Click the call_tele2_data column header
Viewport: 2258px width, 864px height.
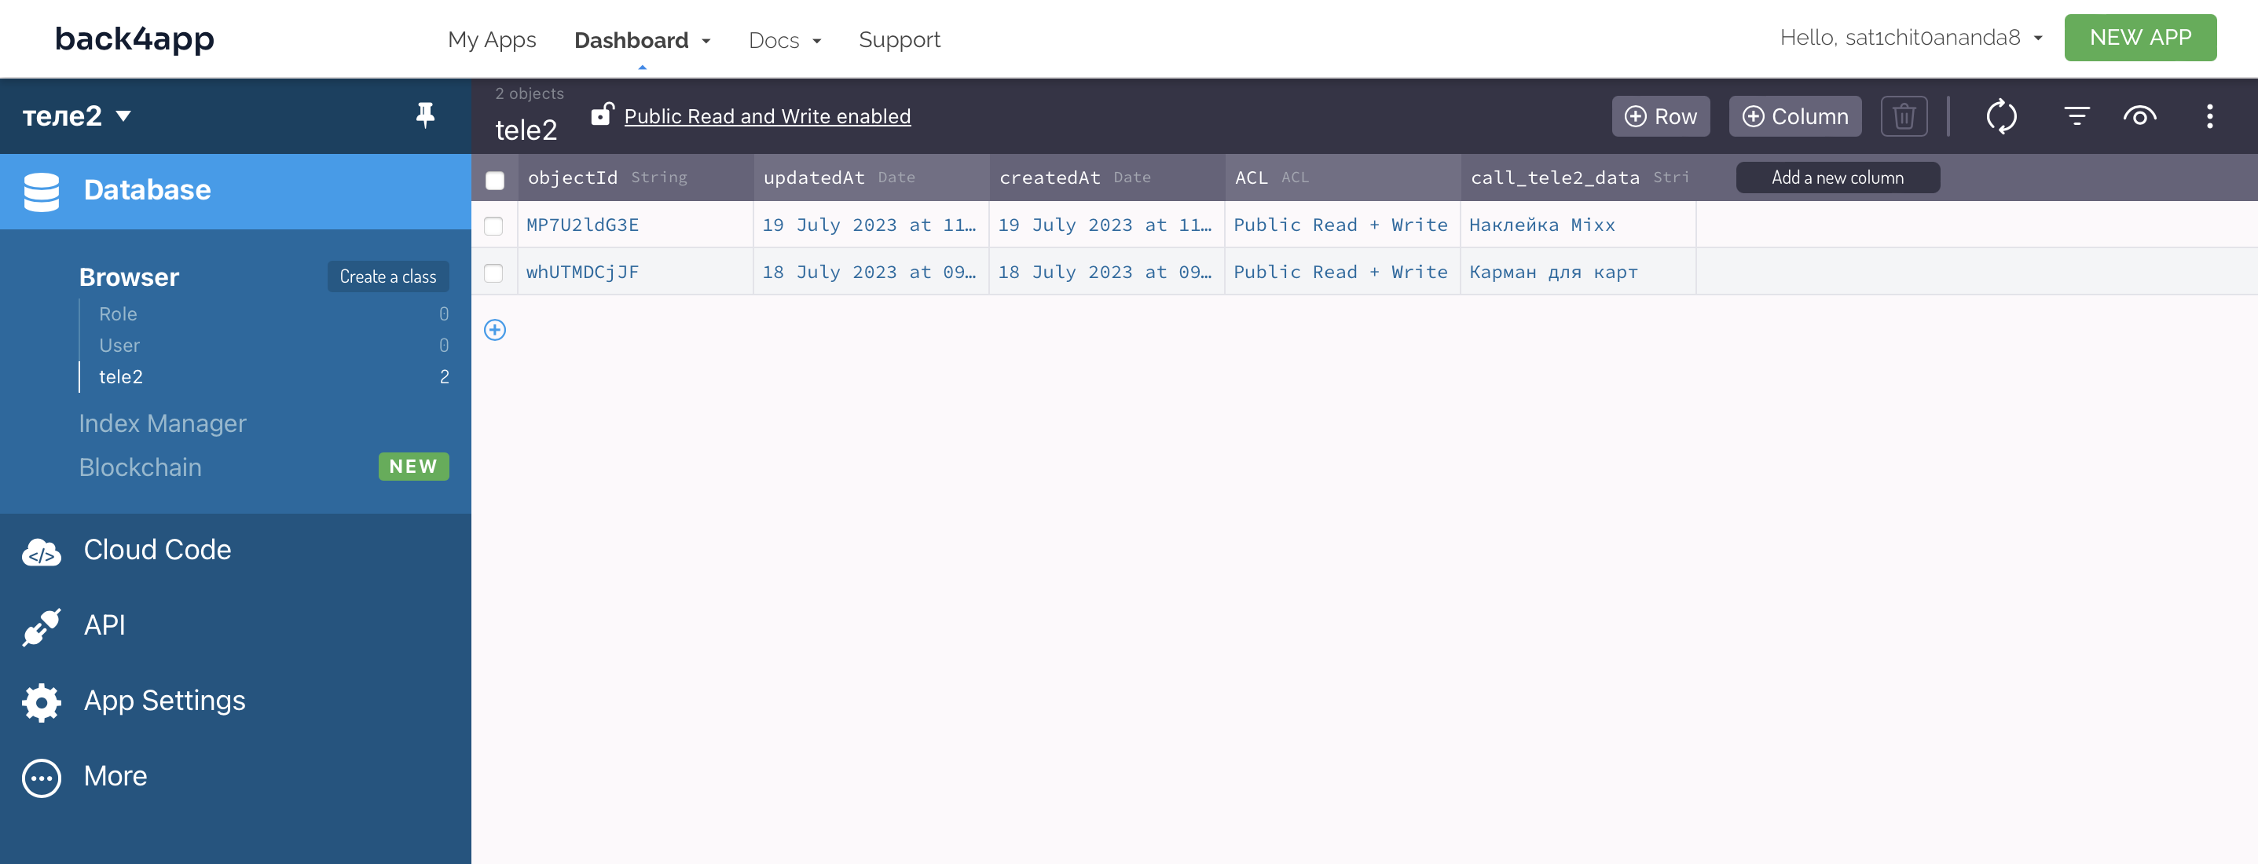[x=1578, y=178]
